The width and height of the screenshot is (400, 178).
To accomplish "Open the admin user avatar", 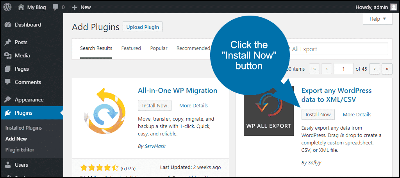I will (394, 7).
